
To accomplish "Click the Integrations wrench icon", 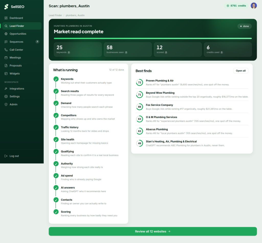I will click(6, 89).
